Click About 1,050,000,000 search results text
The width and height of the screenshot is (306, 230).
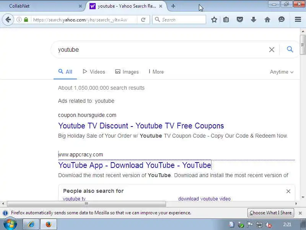click(101, 88)
